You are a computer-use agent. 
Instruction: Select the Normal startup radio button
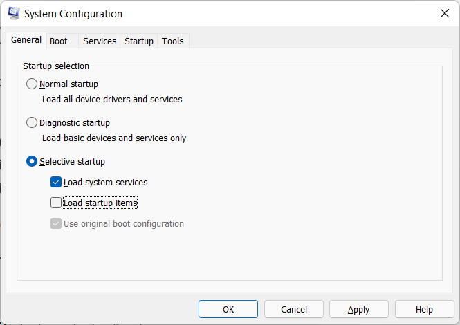pos(32,84)
